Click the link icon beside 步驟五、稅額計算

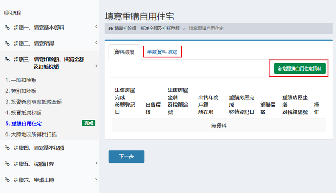[x=7, y=163]
